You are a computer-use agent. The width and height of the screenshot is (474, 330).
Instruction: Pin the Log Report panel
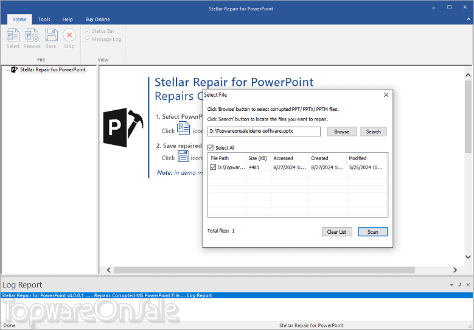(460, 284)
